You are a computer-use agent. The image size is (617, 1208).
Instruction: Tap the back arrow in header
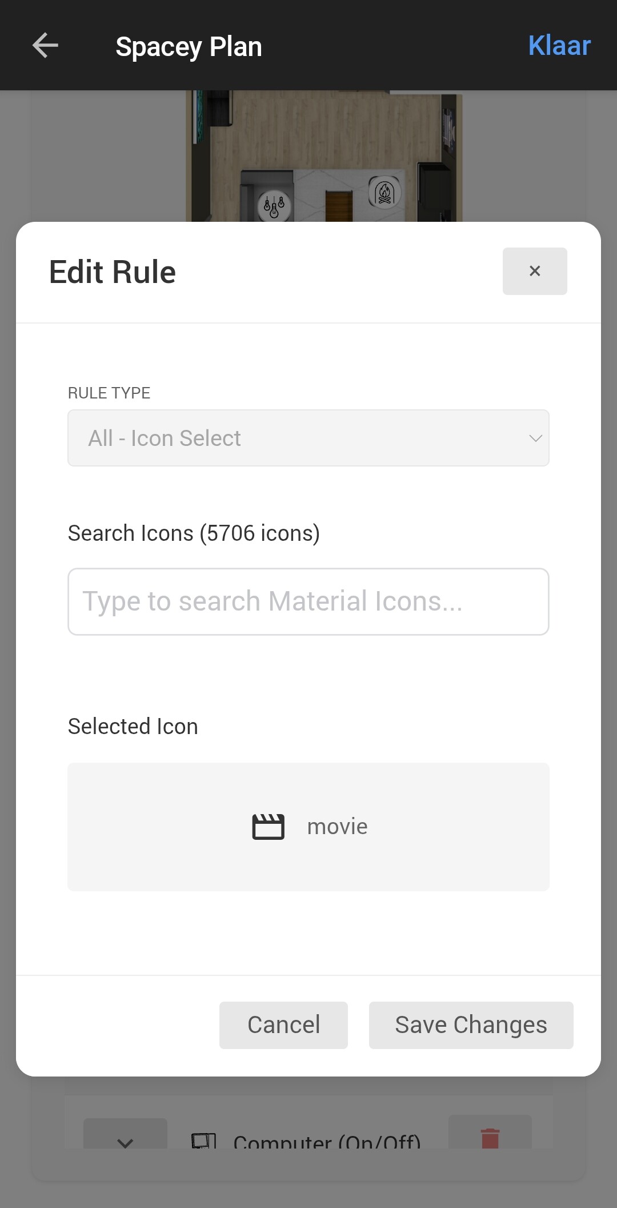click(x=45, y=46)
